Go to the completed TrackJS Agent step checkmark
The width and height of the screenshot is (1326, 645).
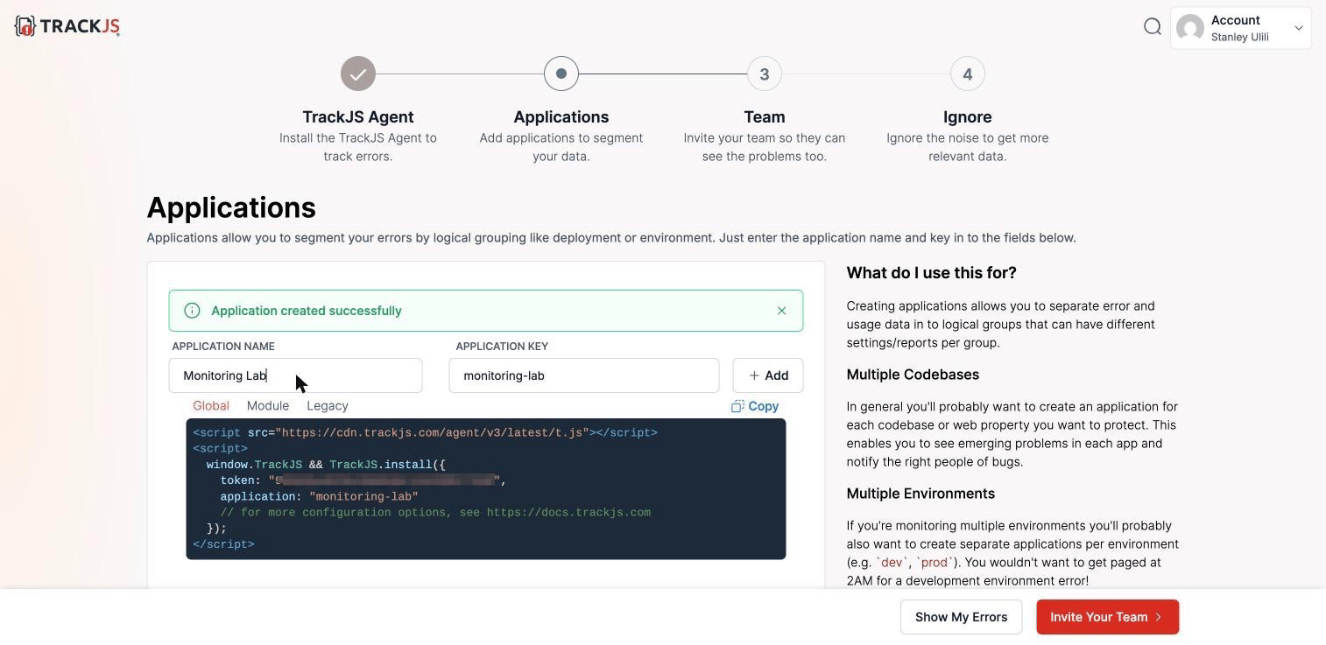[358, 74]
